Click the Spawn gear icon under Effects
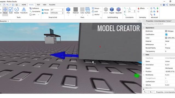This screenshot has height=98, width=175. click(138, 11)
